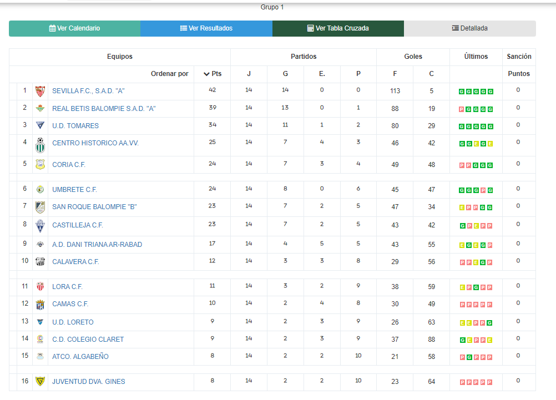
Task: Click the Sevilla F.C. team crest
Action: click(x=41, y=92)
